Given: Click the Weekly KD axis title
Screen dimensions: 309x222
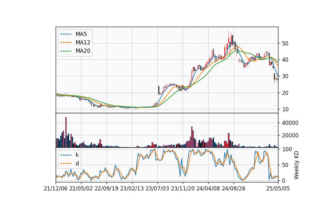Looking at the screenshot, I should coord(296,165).
